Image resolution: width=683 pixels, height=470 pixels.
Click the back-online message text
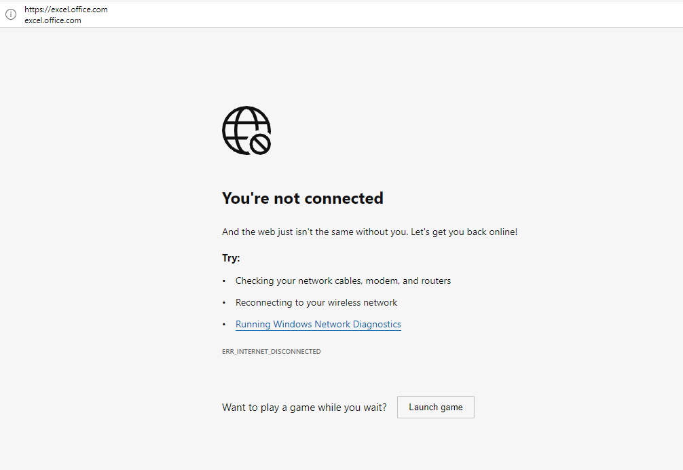(369, 232)
